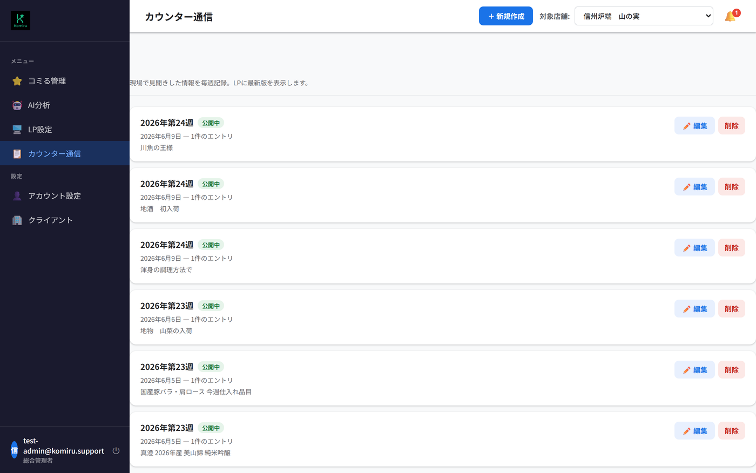Viewport: 756px width, 473px height.
Task: Click the power logout icon
Action: click(116, 451)
